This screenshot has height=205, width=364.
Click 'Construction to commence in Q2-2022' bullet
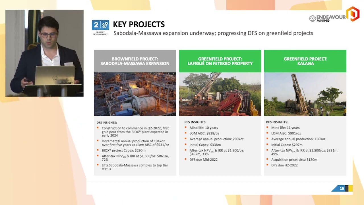pos(135,132)
